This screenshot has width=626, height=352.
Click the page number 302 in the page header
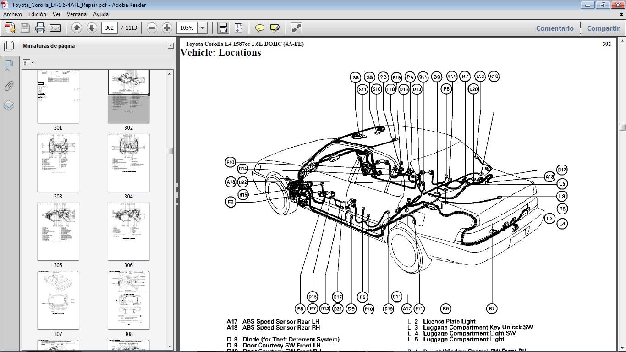[x=606, y=44]
